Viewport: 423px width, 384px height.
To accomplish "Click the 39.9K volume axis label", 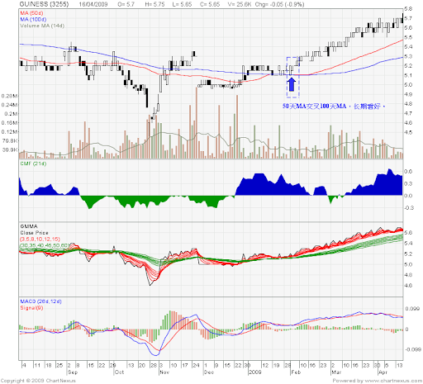I will pyautogui.click(x=10, y=149).
